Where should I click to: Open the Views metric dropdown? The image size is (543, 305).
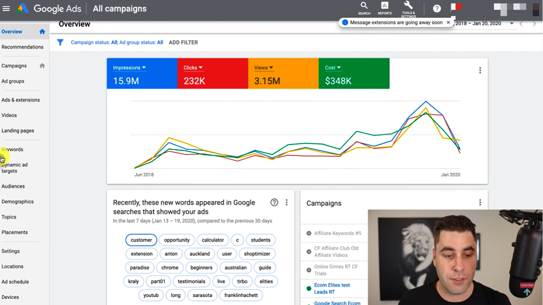(264, 68)
